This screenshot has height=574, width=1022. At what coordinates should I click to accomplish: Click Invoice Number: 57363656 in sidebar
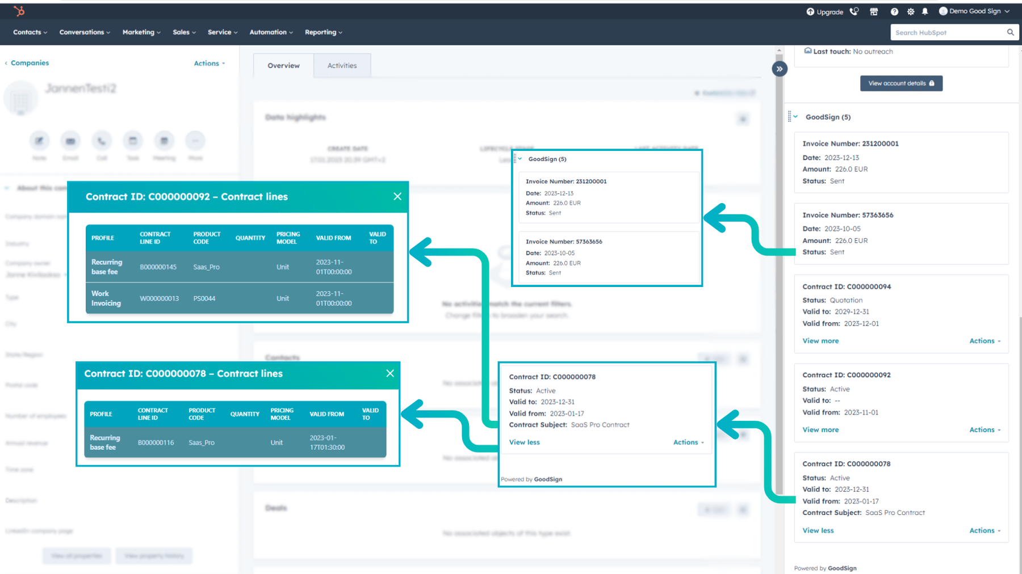848,215
